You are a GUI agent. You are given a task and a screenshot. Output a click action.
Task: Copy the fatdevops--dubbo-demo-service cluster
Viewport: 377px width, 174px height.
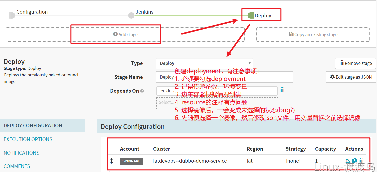[x=355, y=161]
